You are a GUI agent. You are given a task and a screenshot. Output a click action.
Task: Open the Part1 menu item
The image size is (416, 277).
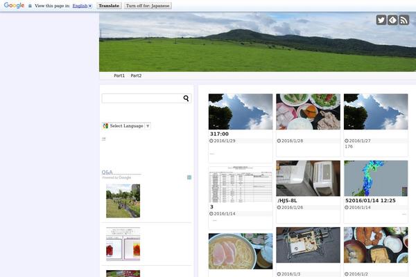(119, 75)
